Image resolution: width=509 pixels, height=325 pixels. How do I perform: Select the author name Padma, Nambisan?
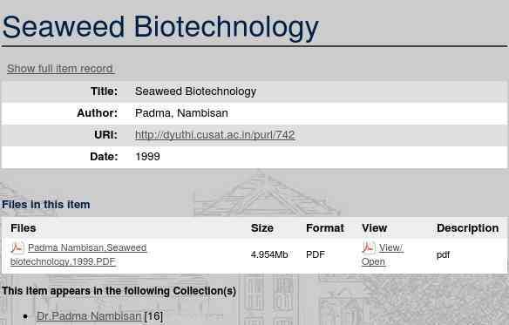tap(181, 113)
